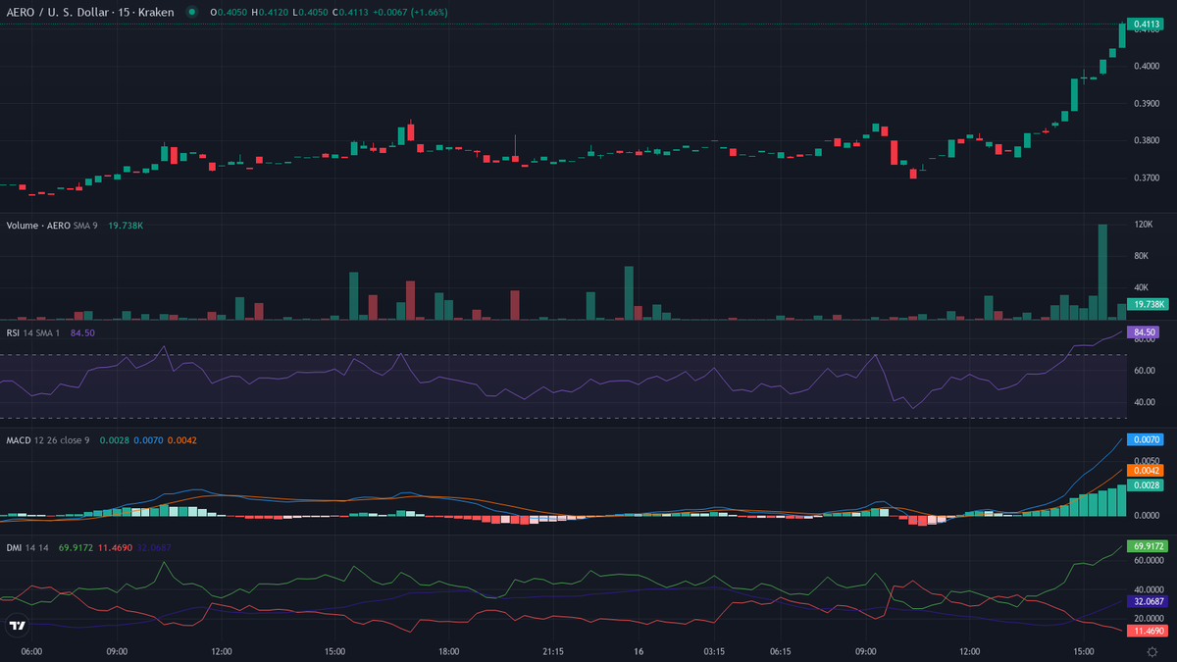Image resolution: width=1177 pixels, height=662 pixels.
Task: Click the green 69.9172 DMI axis tag
Action: [1149, 546]
